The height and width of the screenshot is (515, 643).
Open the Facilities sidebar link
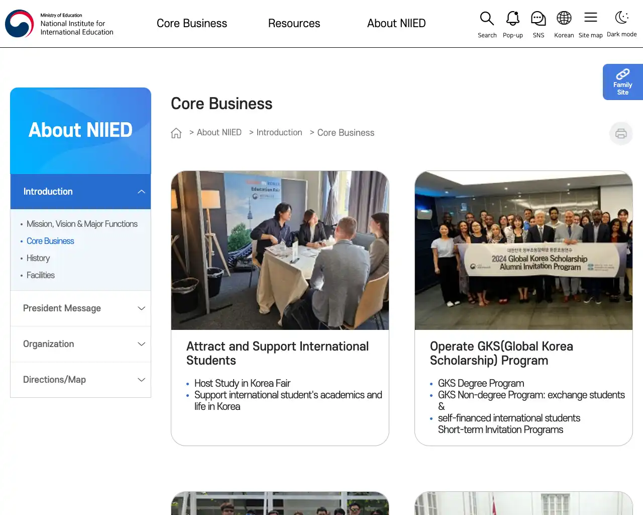coord(41,275)
